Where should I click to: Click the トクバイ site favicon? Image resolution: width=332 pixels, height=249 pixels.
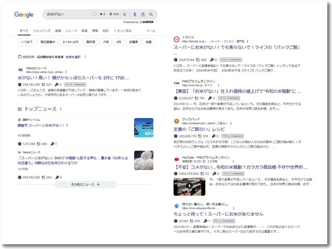tap(176, 39)
